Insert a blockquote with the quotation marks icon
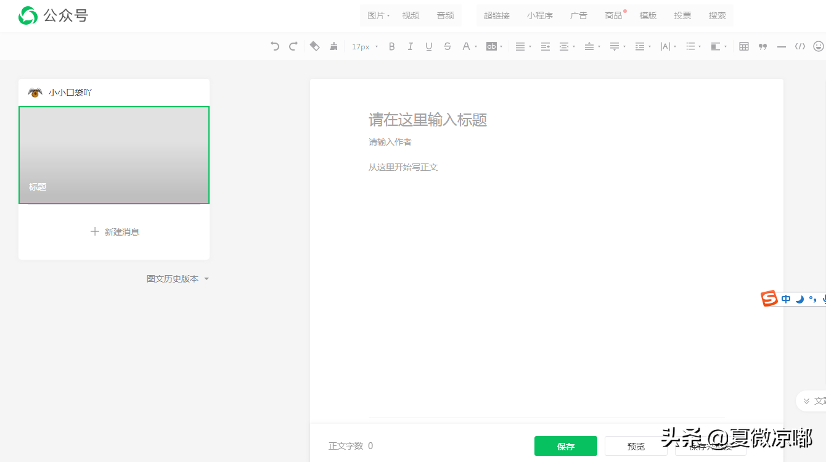 [762, 46]
